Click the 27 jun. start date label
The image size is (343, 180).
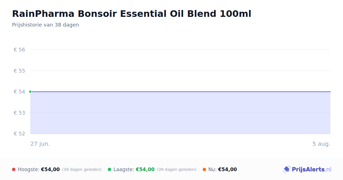pos(40,144)
